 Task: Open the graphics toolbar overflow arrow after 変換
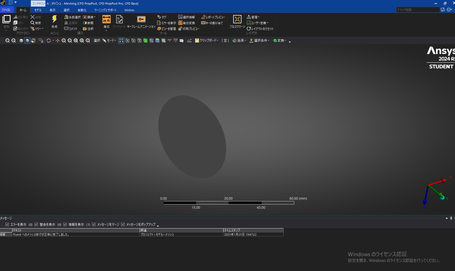pyautogui.click(x=290, y=42)
